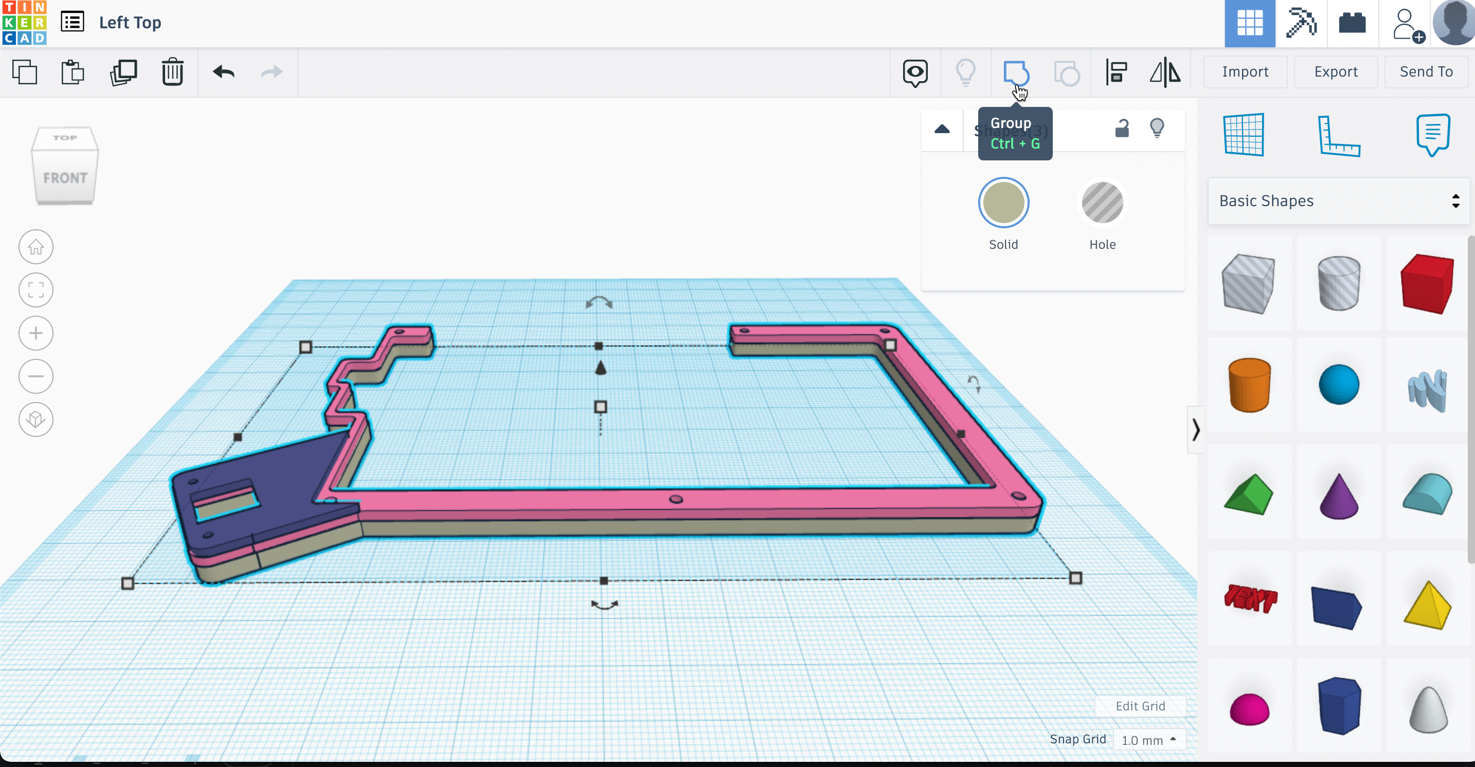Click the Edit Grid button

[x=1140, y=706]
